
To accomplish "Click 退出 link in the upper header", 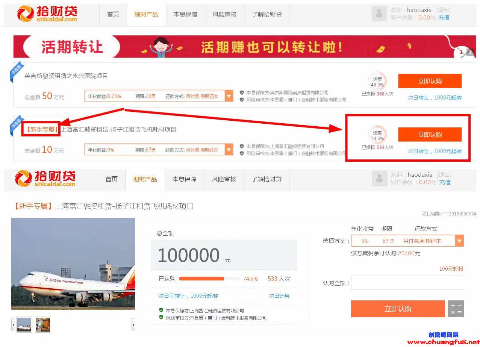I will pyautogui.click(x=443, y=10).
